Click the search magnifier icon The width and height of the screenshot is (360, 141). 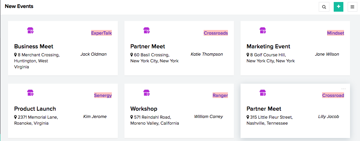click(324, 7)
